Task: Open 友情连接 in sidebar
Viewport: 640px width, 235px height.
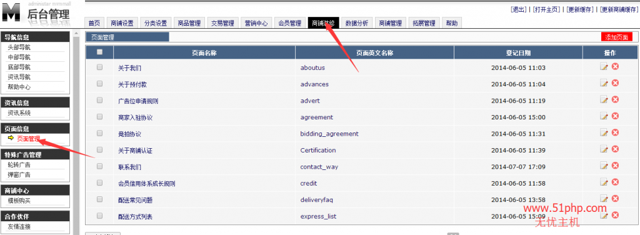Action: click(19, 226)
